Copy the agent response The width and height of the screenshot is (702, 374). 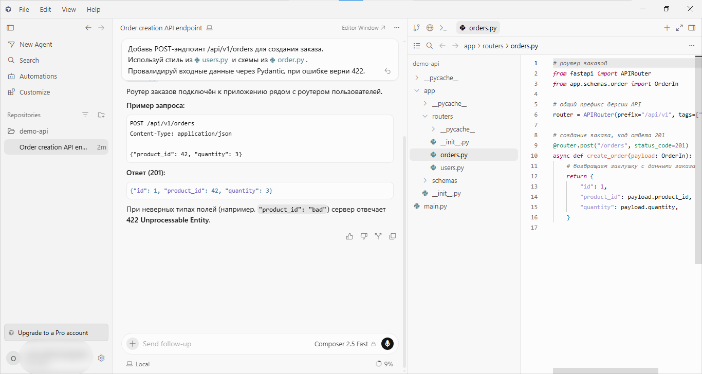pyautogui.click(x=393, y=236)
